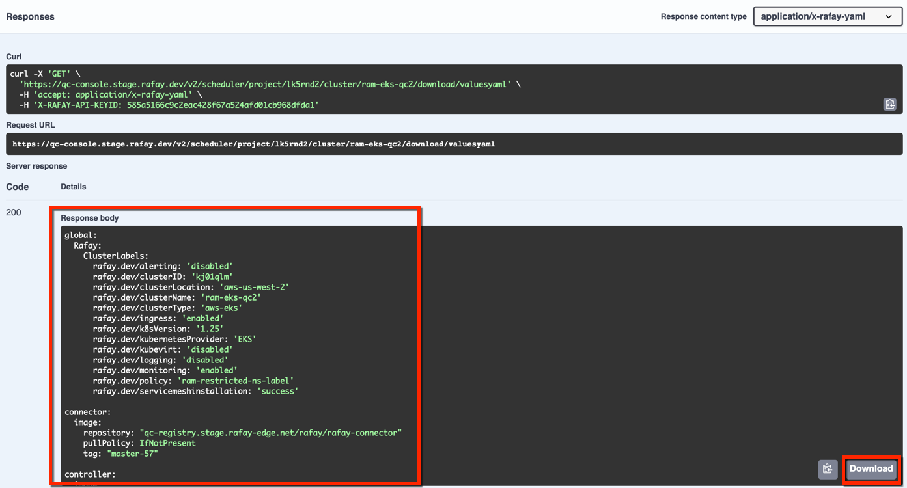Click the curl URL line ending in valuesyaml

coord(270,85)
